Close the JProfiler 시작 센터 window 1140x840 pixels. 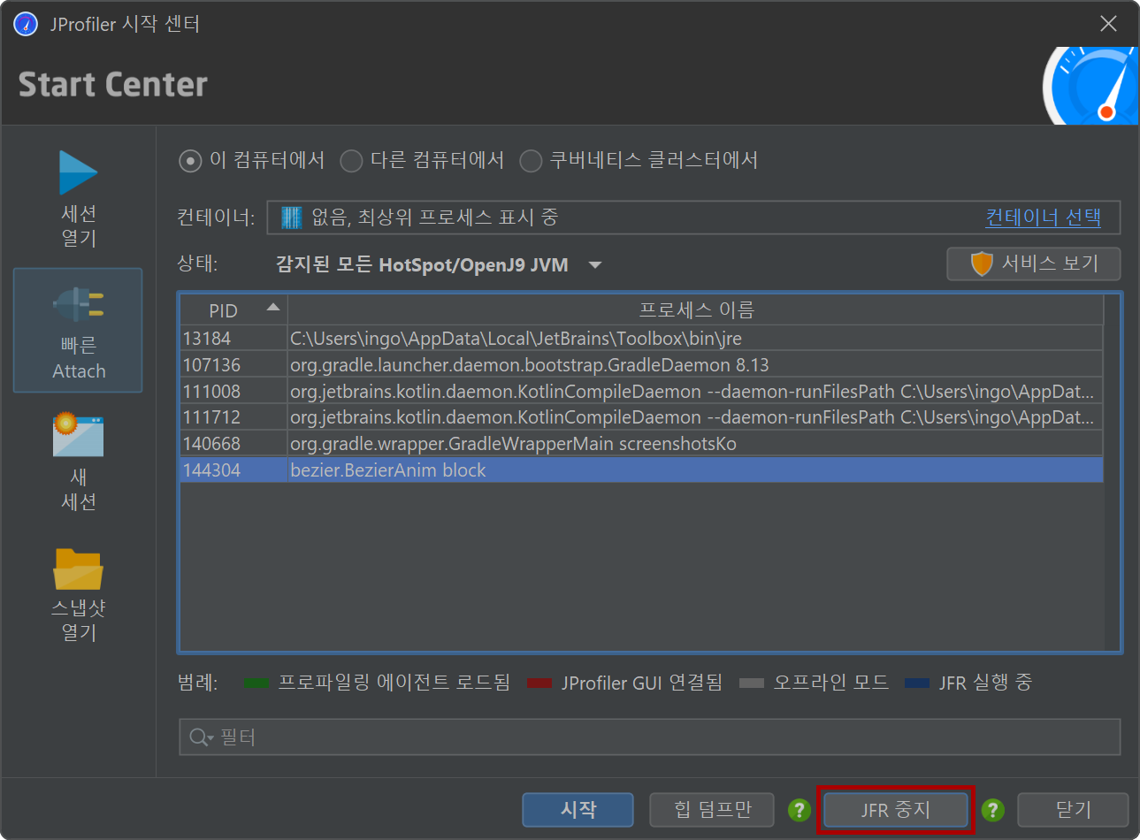[x=1108, y=24]
